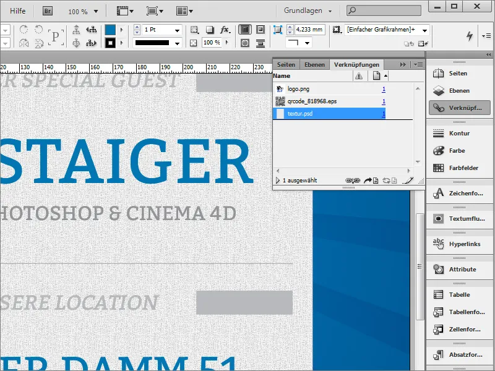The width and height of the screenshot is (495, 371).
Task: Click the Select Content icon
Action: tap(76, 43)
